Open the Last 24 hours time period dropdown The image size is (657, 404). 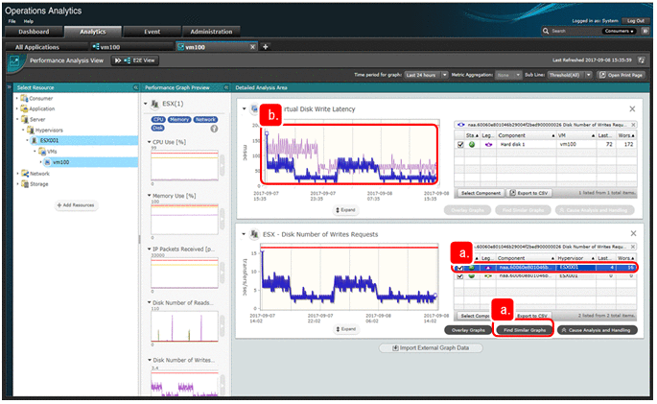tap(432, 73)
